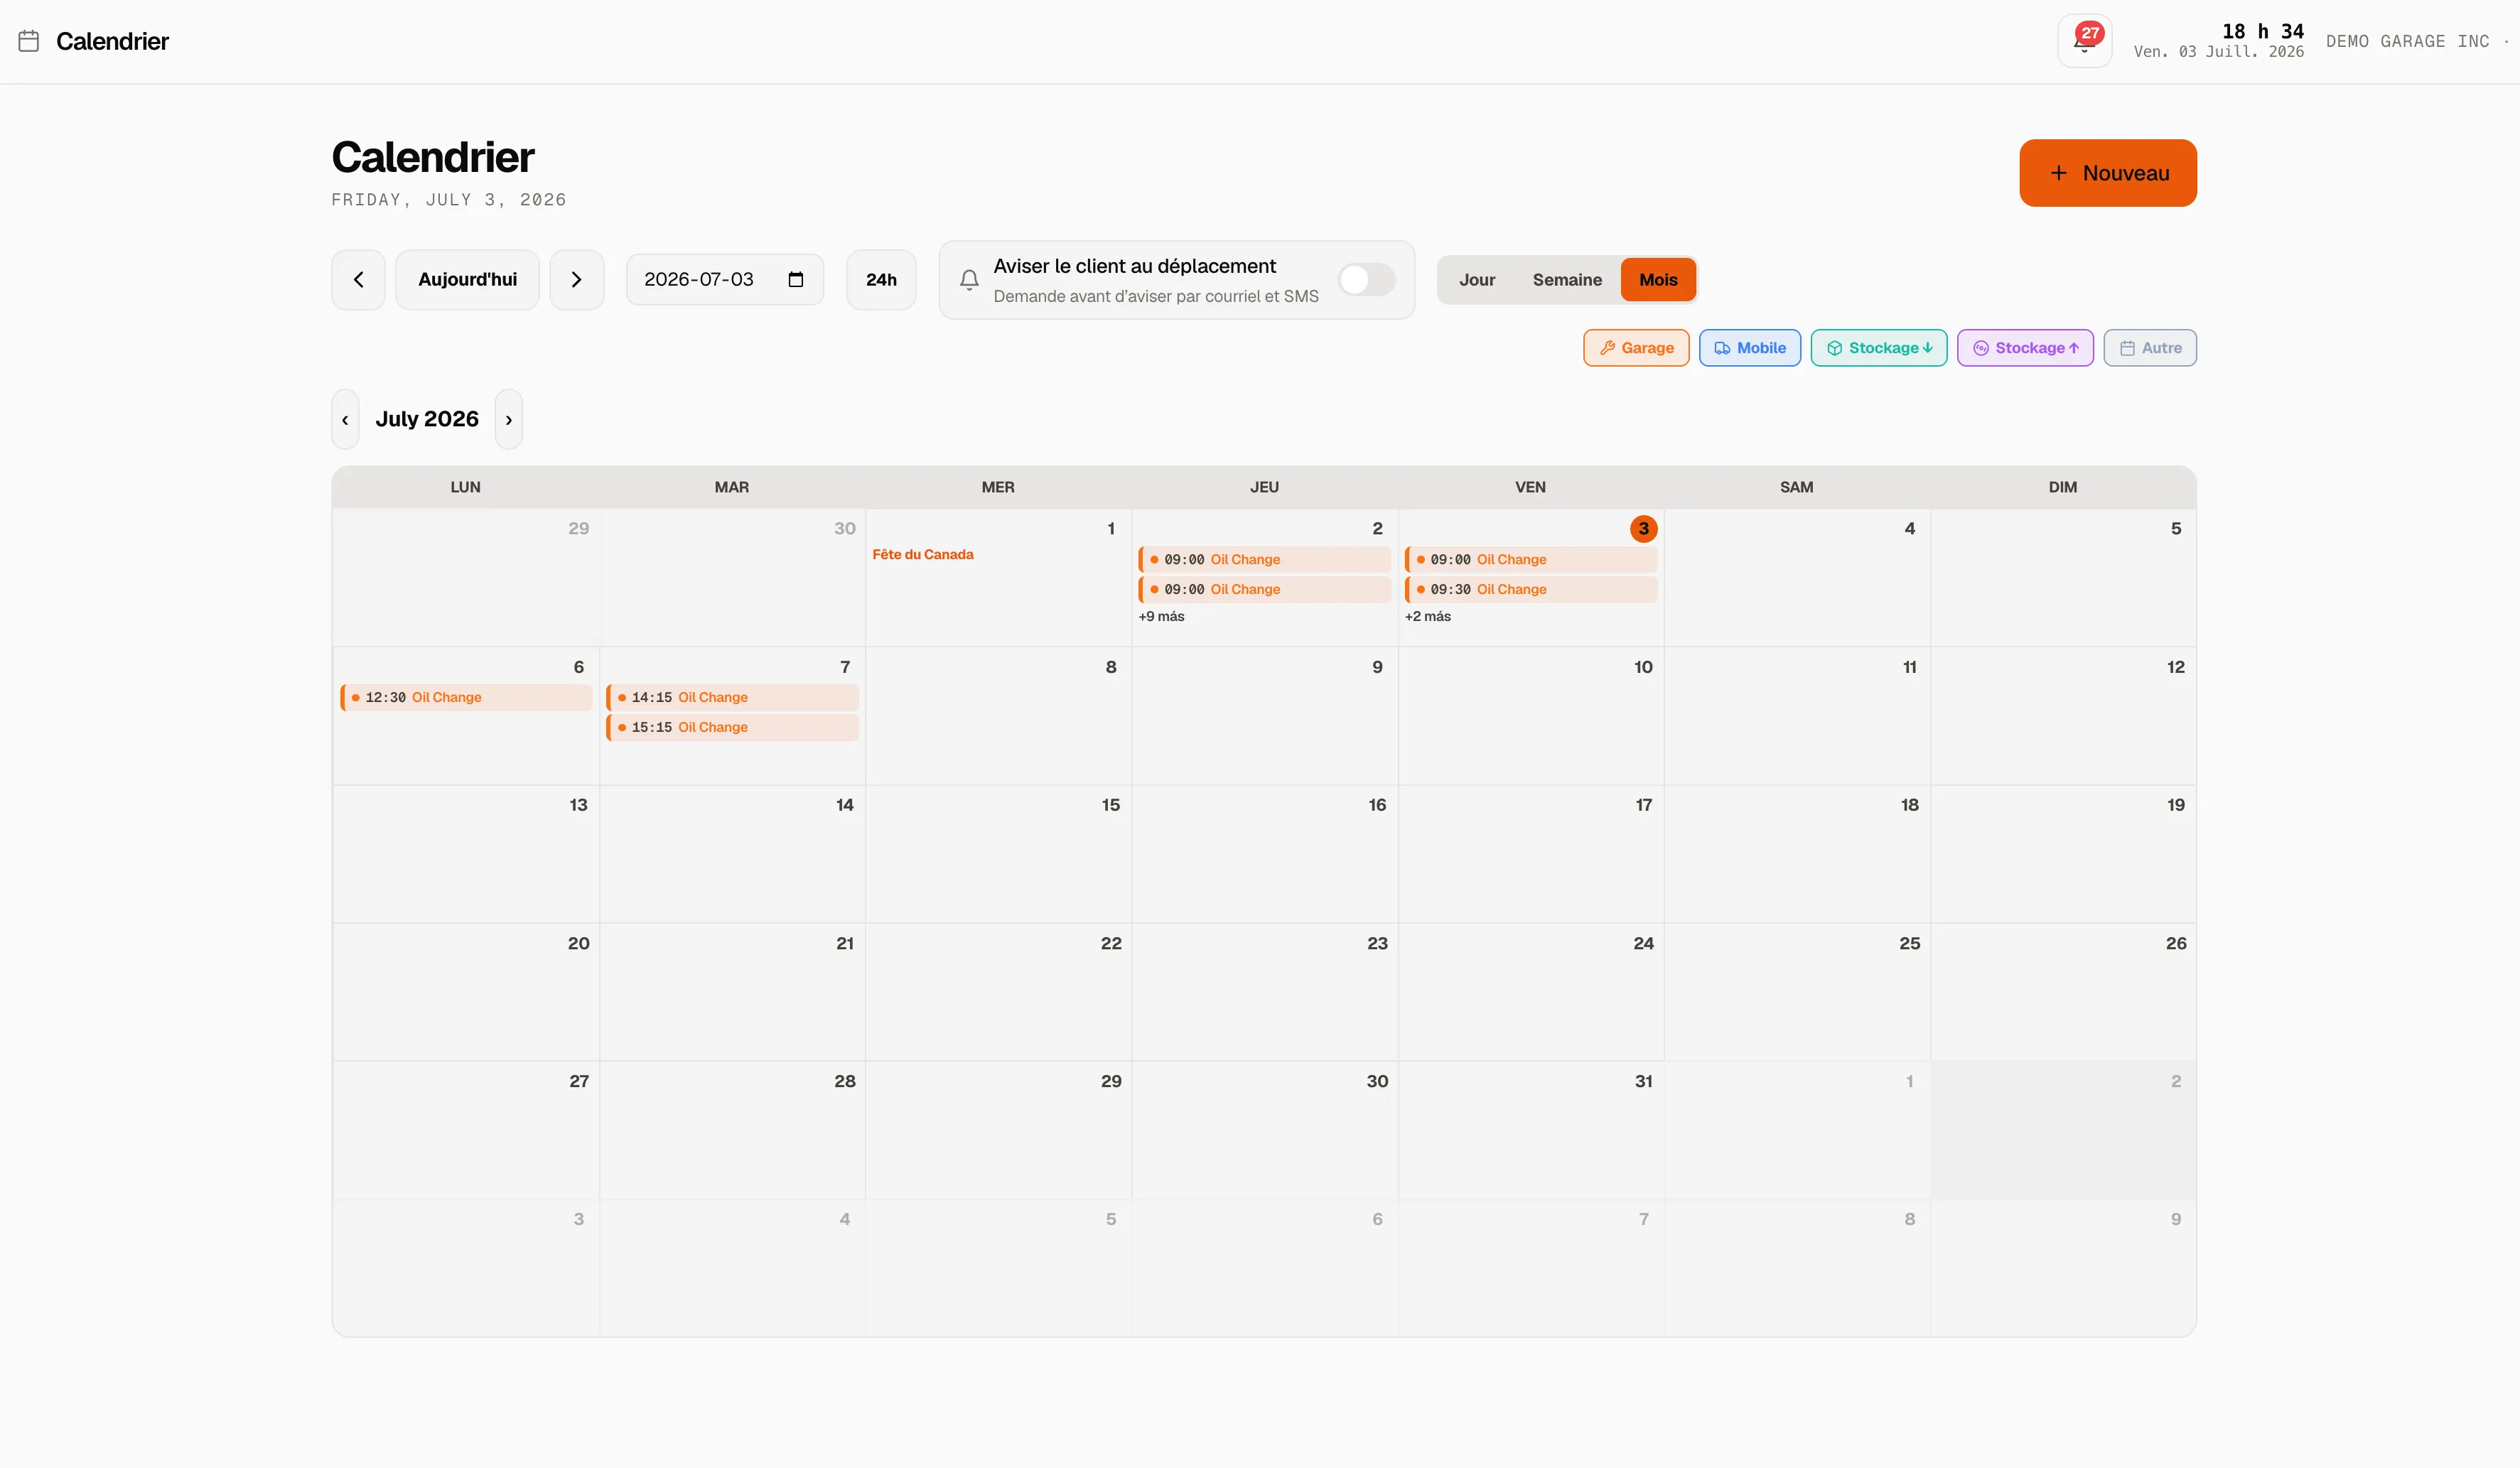This screenshot has width=2520, height=1468.
Task: Switch to the Semaine view
Action: (1567, 280)
